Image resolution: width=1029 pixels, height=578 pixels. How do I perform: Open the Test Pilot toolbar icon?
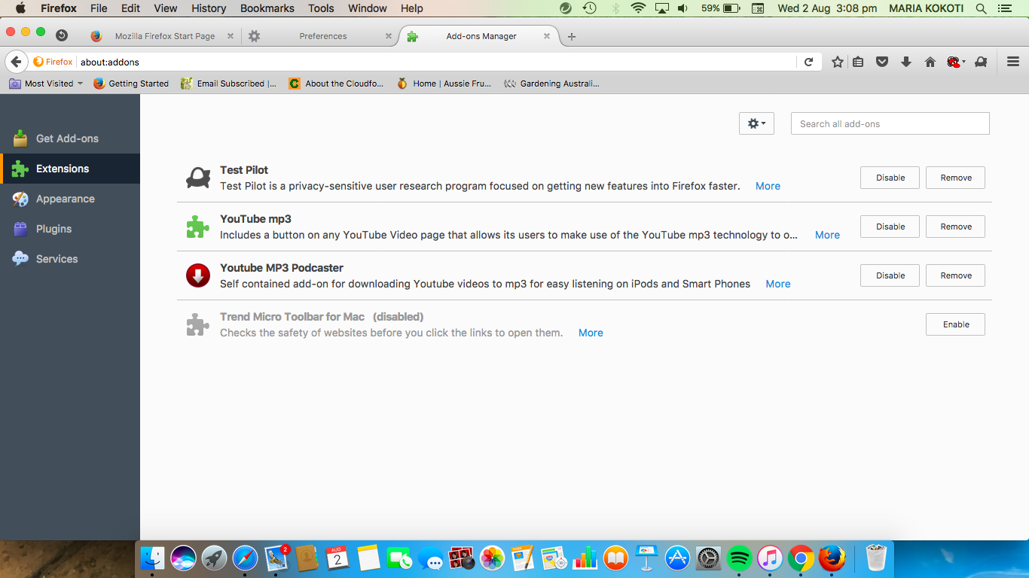981,62
